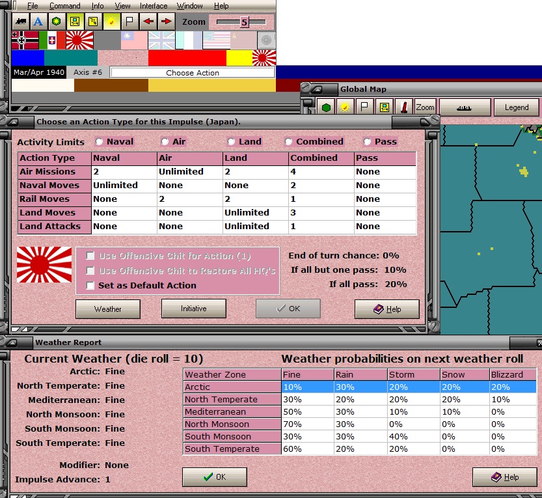
Task: Select the faded Union Jack flag
Action: click(x=161, y=40)
